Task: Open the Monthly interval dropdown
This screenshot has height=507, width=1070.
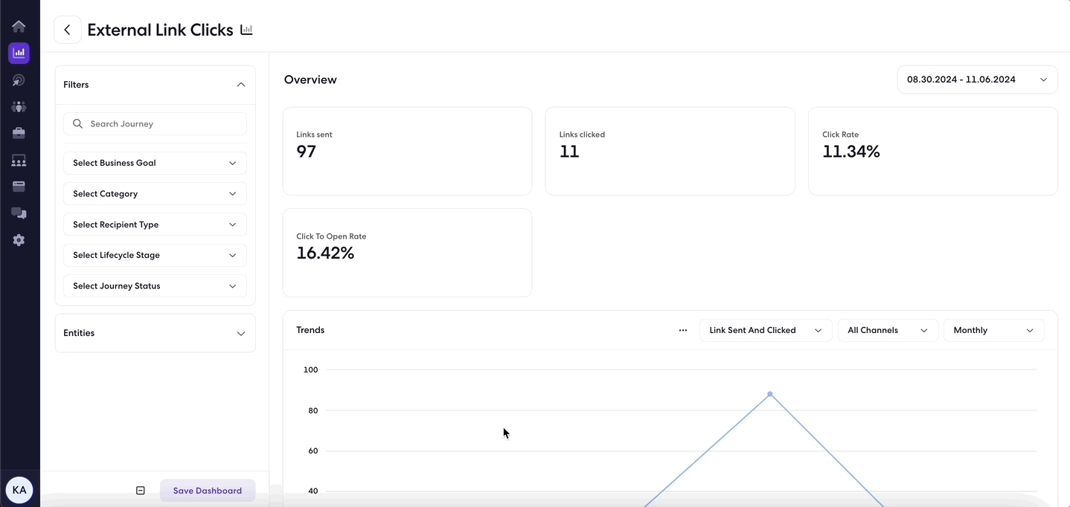Action: coord(993,330)
